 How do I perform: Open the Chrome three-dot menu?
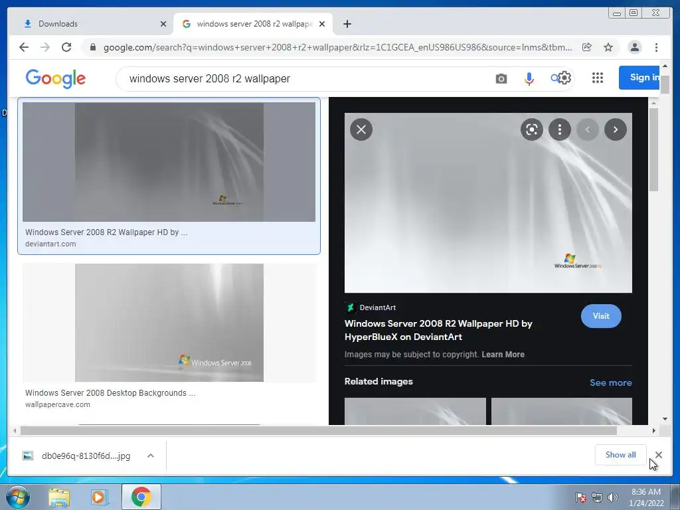click(656, 47)
